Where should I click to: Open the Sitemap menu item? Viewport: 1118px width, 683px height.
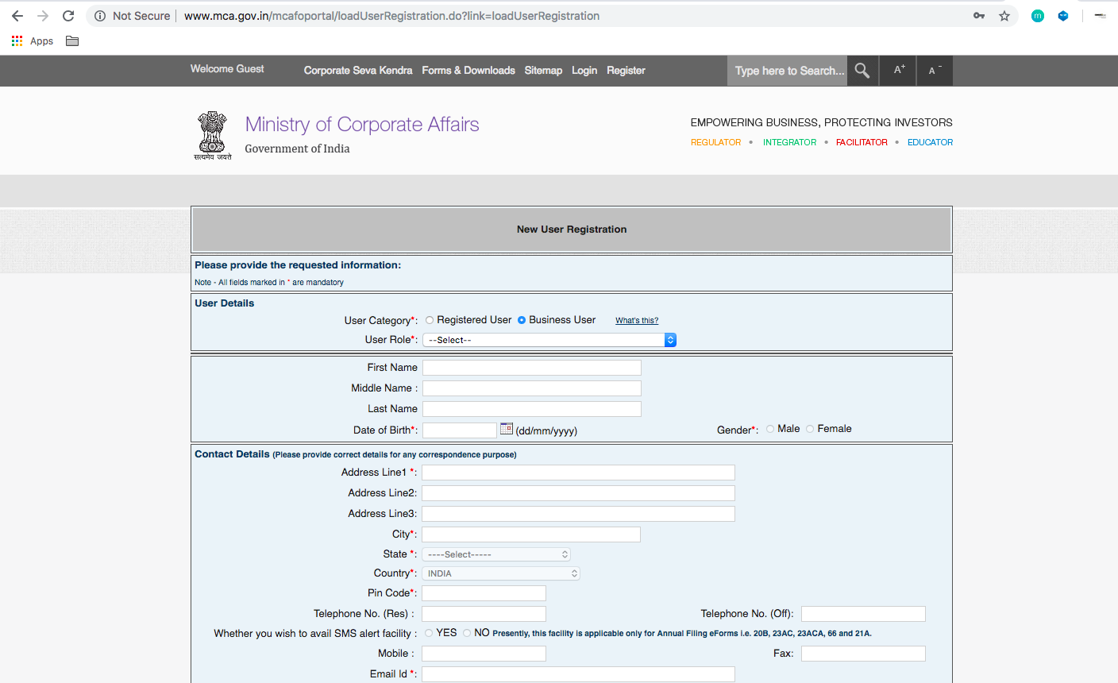543,71
